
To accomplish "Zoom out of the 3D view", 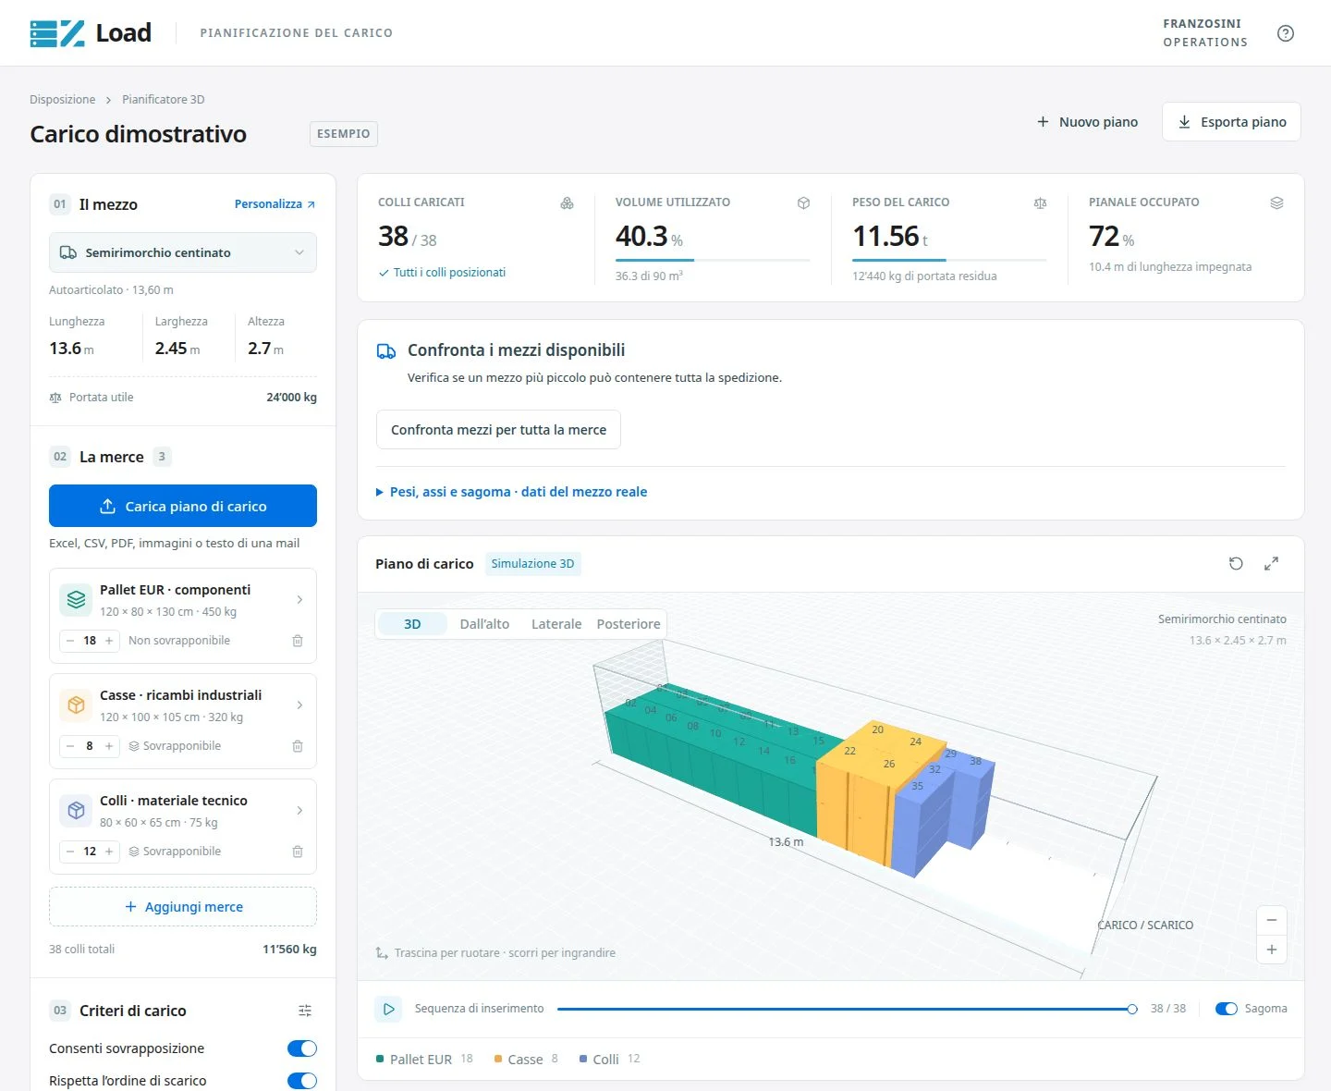I will (x=1272, y=920).
